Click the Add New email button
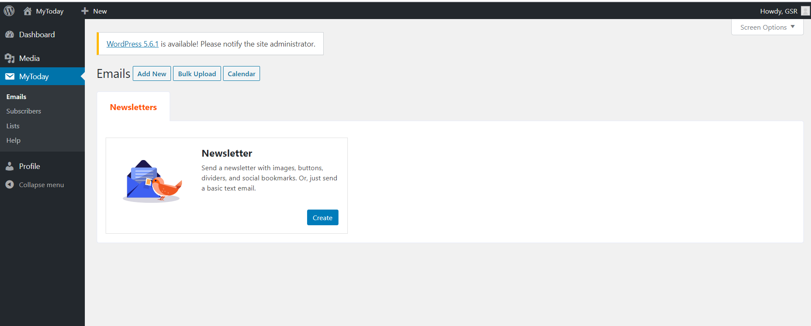The image size is (811, 326). (152, 74)
